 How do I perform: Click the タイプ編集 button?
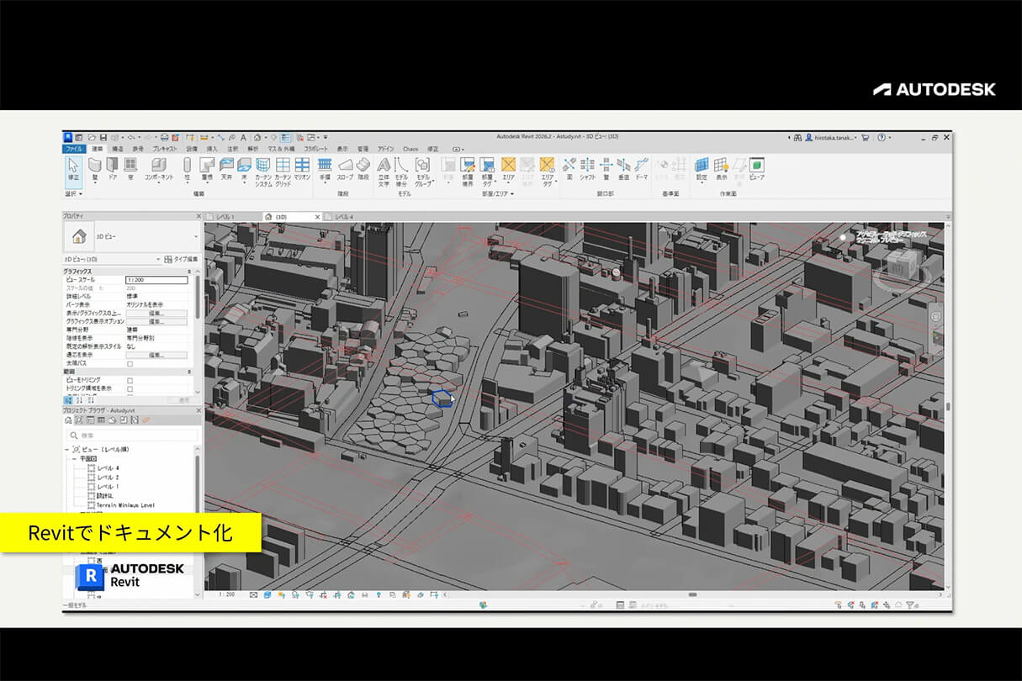tap(182, 259)
